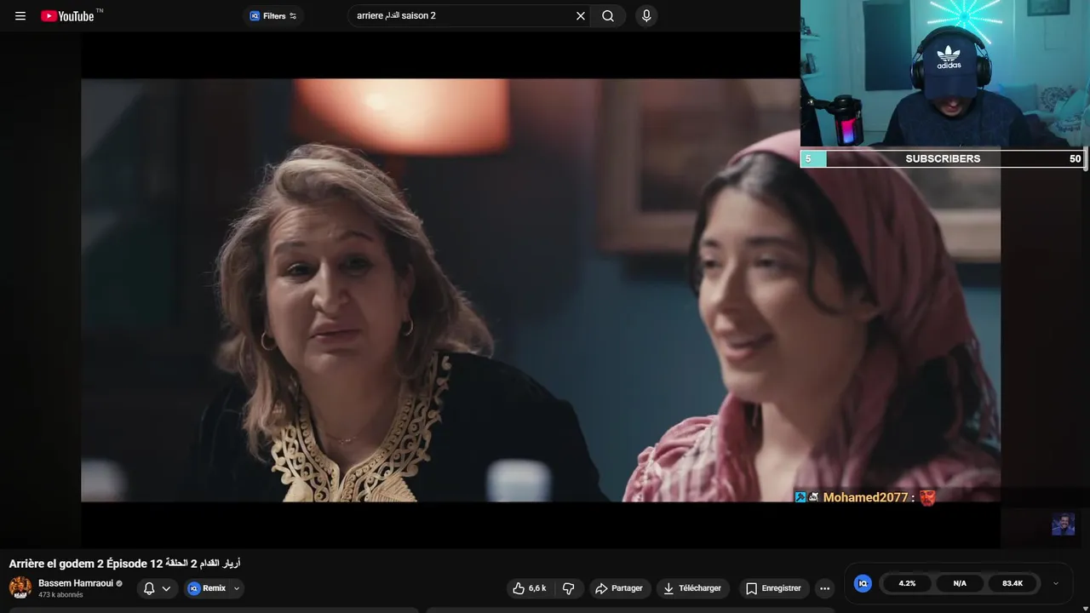Open the vidIQ Filters button
Screen dimensions: 1090x613
(273, 15)
